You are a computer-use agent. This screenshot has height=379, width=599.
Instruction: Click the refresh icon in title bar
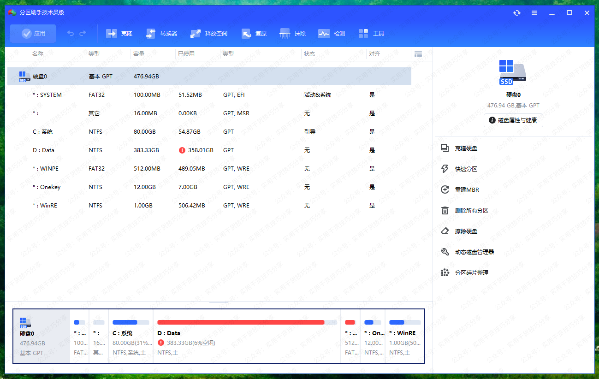pos(516,13)
